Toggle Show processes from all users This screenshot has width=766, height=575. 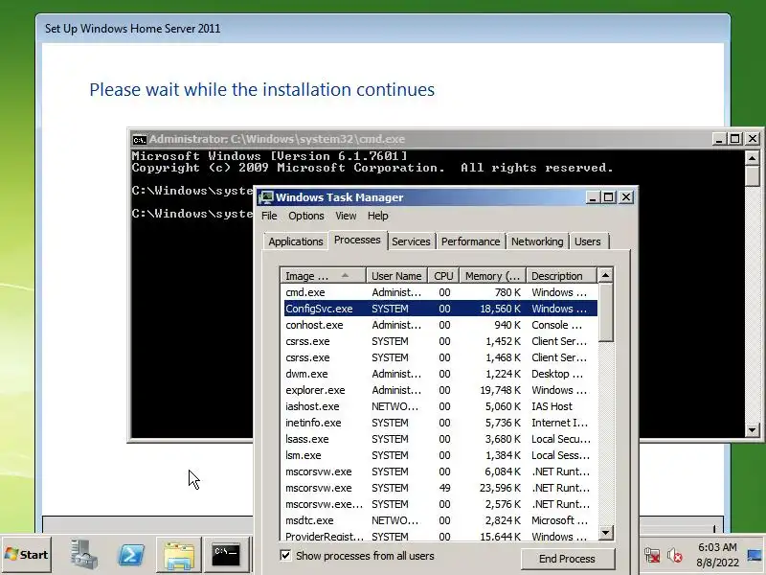tap(285, 556)
